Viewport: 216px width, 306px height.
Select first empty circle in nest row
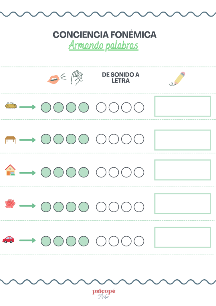101,107
